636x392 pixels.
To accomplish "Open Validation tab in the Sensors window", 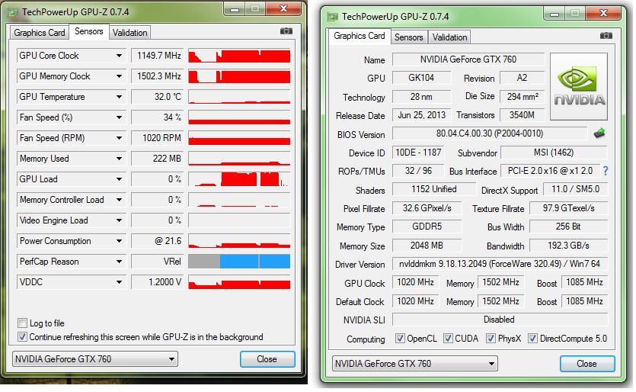I will click(x=129, y=33).
